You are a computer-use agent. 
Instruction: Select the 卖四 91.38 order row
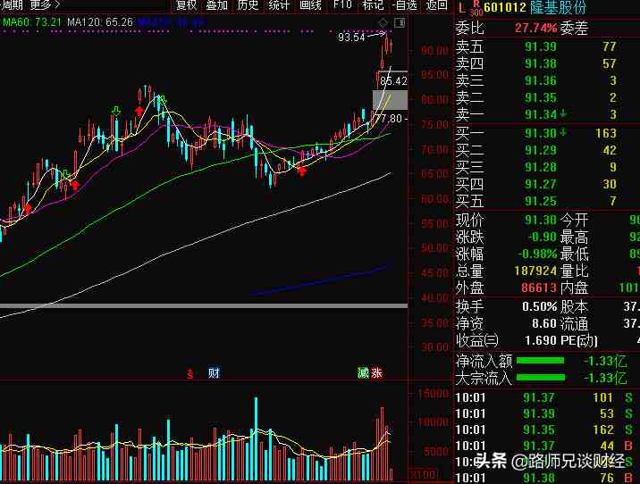pos(547,64)
